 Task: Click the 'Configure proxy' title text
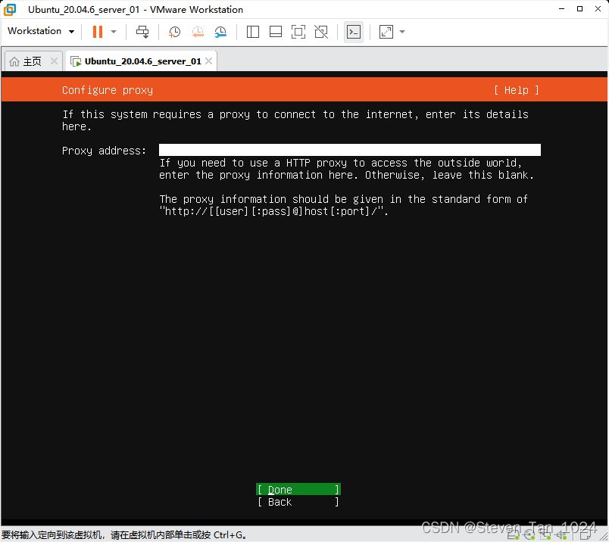[108, 90]
